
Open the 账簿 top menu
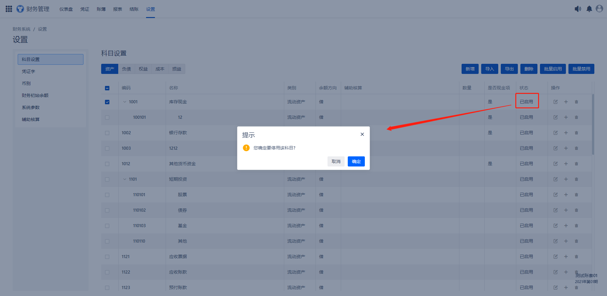point(101,9)
